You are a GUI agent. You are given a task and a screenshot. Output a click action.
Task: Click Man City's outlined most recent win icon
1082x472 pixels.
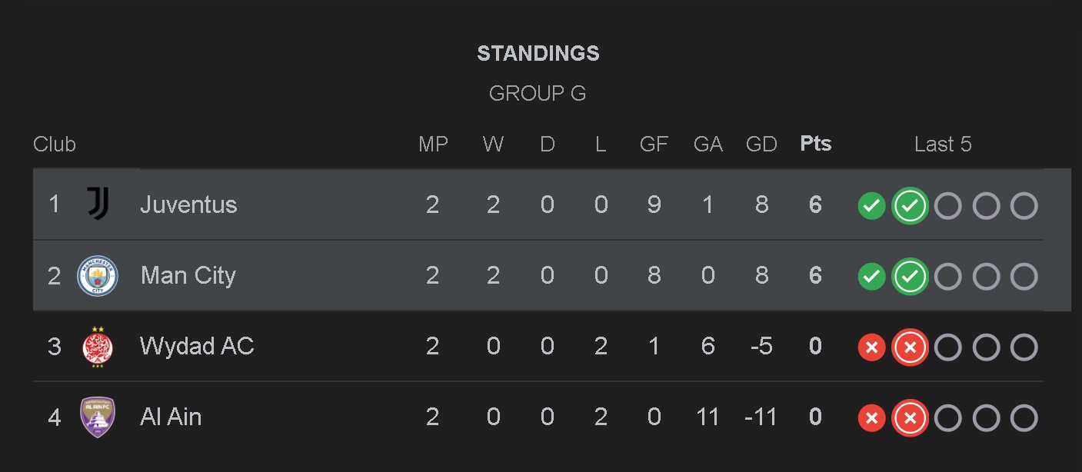[910, 277]
